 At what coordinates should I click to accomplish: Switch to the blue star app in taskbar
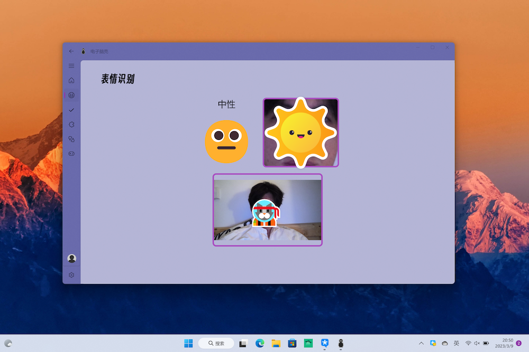tap(325, 343)
